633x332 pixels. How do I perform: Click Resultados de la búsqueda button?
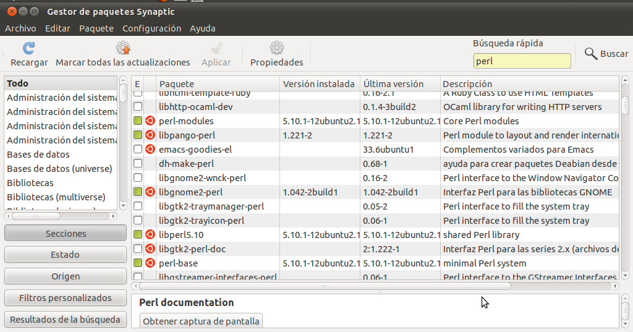click(x=66, y=320)
